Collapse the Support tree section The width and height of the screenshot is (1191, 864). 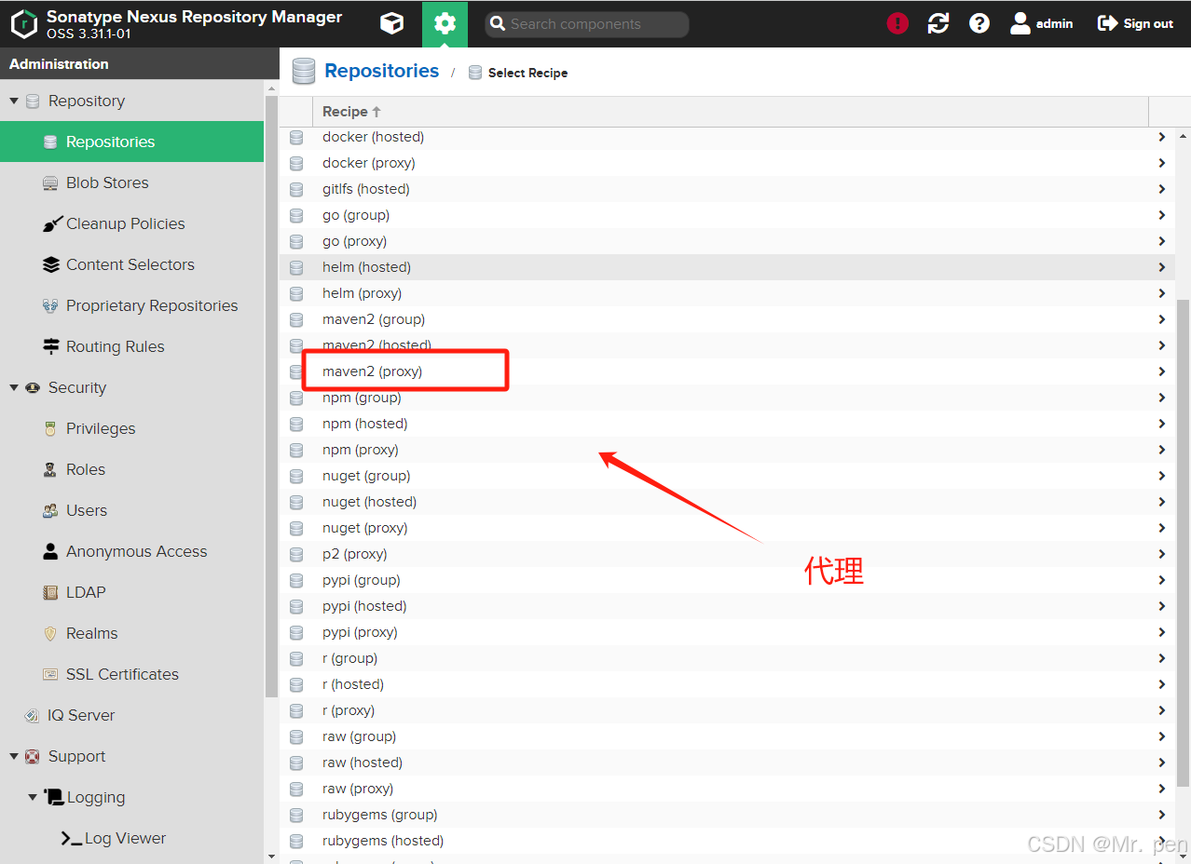14,756
